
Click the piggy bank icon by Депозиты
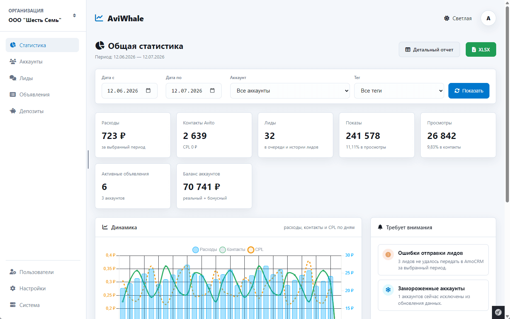(x=13, y=111)
